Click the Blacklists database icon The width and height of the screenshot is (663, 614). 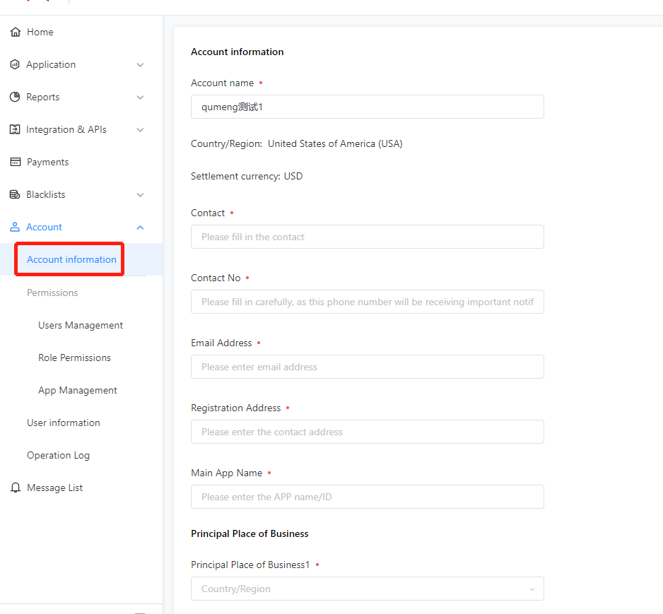[x=15, y=195]
